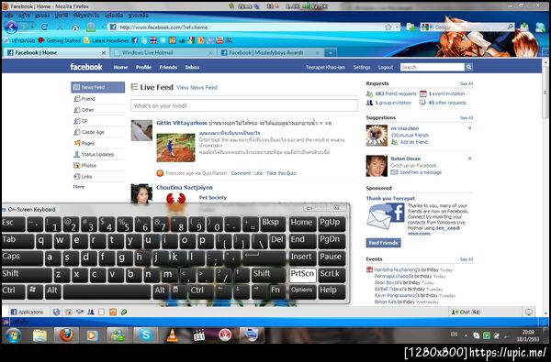Viewport: 551px width, 362px height.
Task: Open Skype from the taskbar
Action: tap(145, 335)
